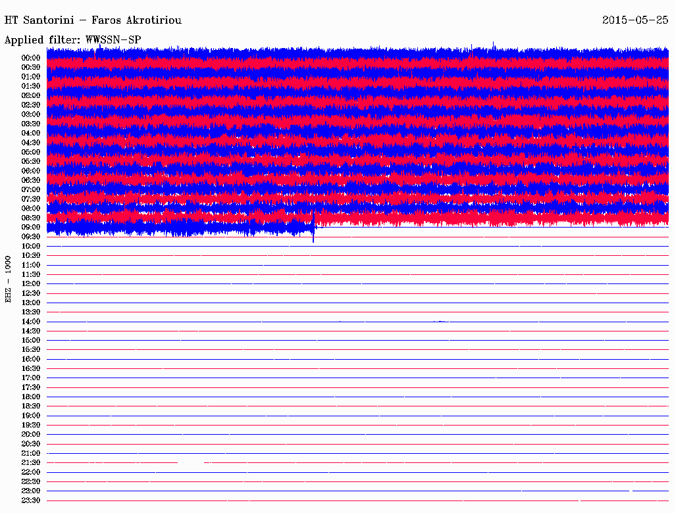674x513 pixels.
Task: Click the 12:00 time label
Action: point(31,283)
